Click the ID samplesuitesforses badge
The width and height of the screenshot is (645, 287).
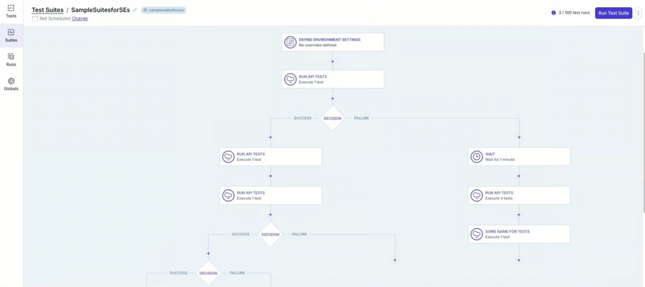pos(164,9)
